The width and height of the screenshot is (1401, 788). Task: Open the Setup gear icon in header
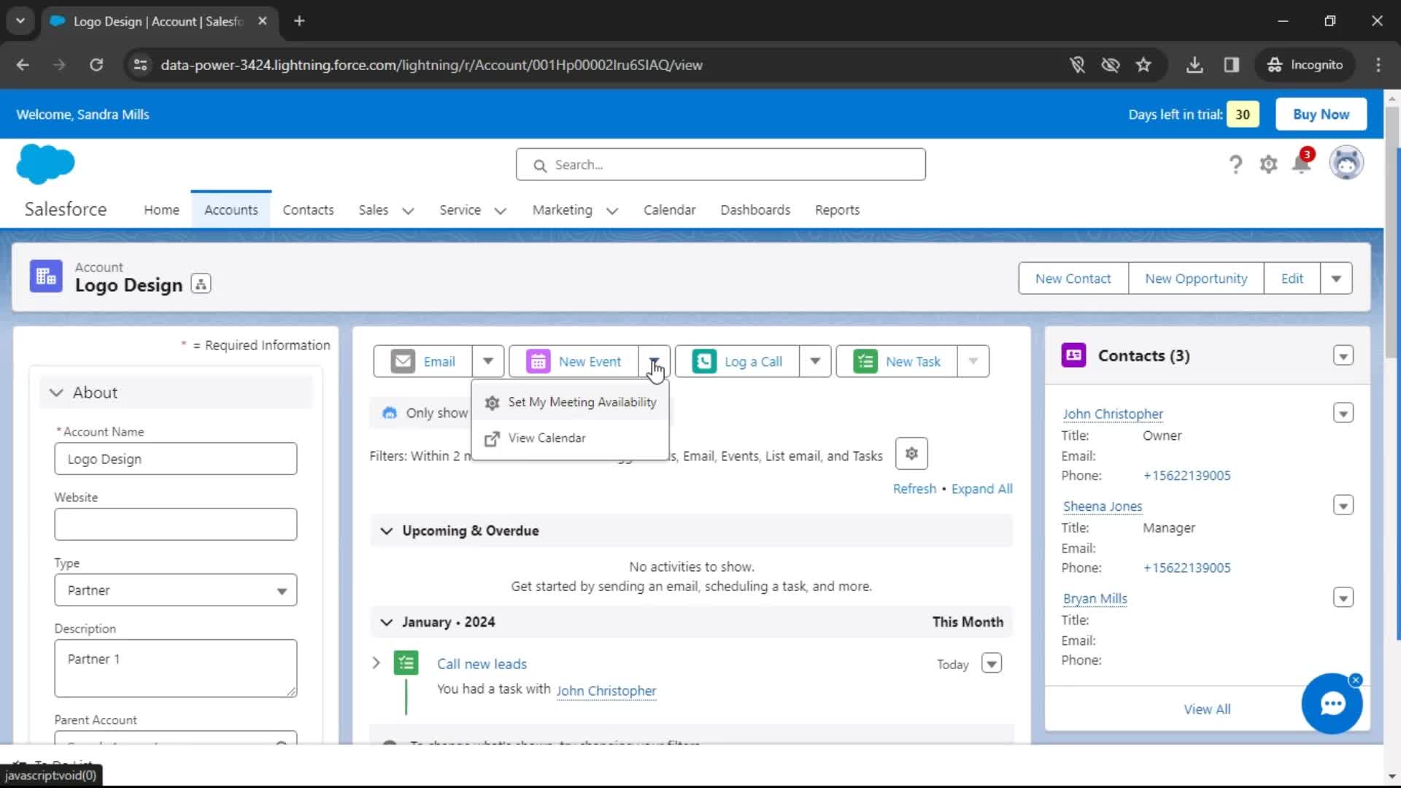click(x=1269, y=165)
